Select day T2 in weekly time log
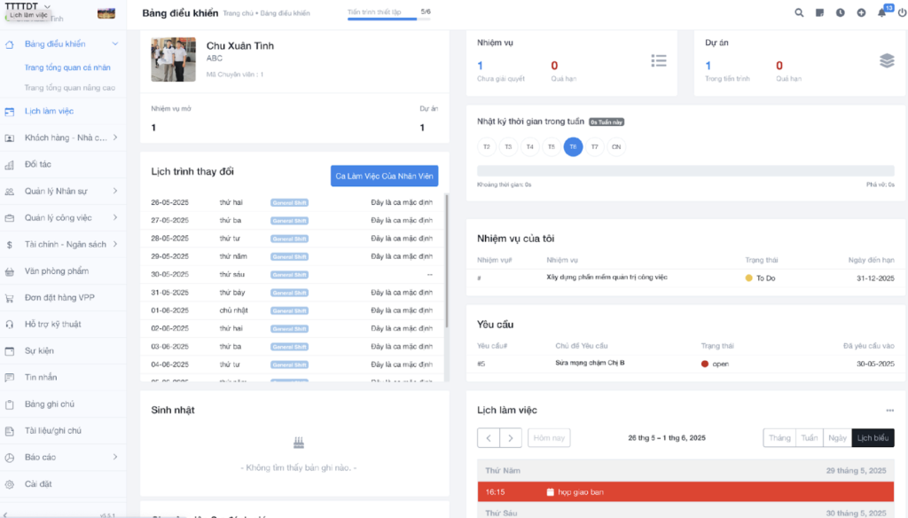This screenshot has height=518, width=908. coord(487,146)
